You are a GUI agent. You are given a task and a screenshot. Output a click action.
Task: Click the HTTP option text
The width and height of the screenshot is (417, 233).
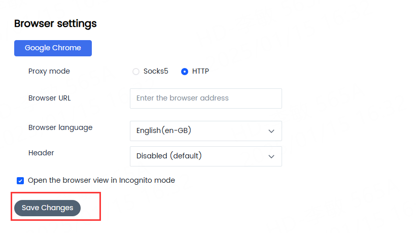(200, 71)
